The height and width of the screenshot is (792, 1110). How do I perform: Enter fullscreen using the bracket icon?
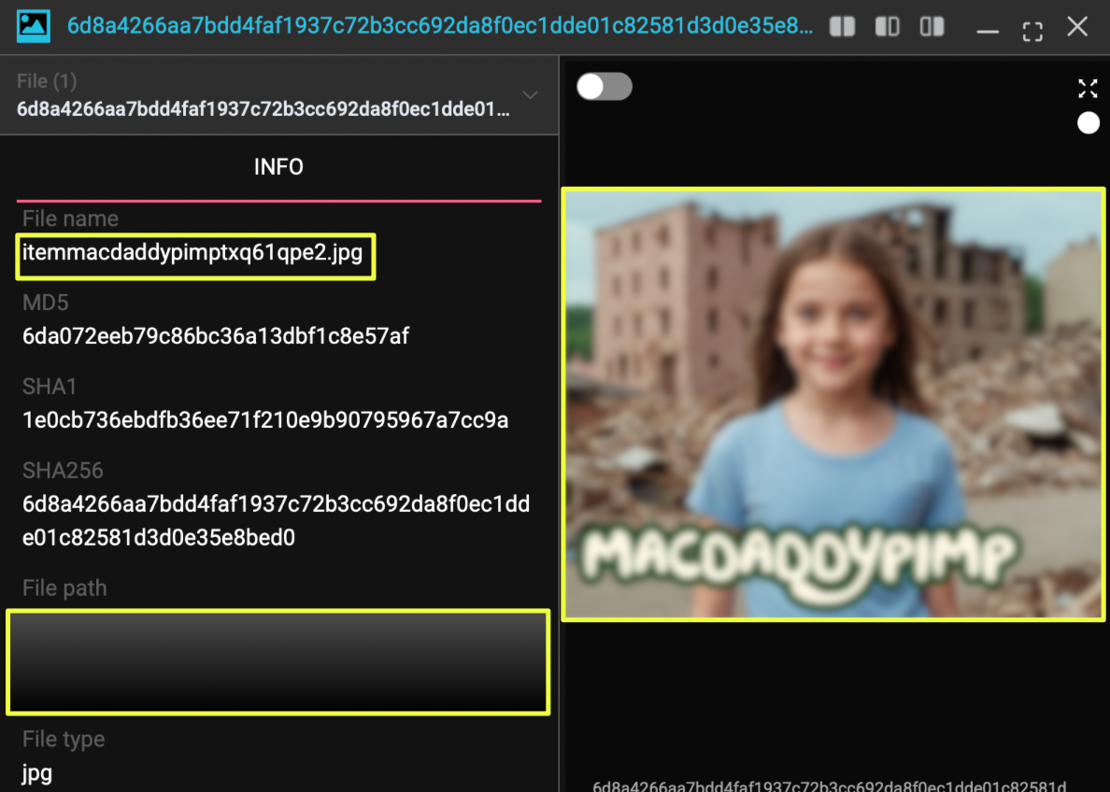point(1032,30)
